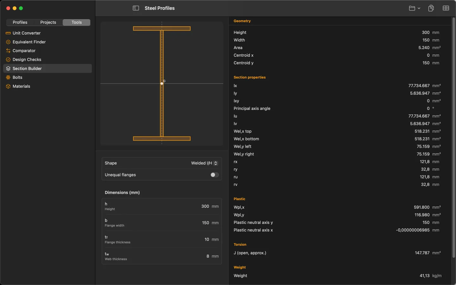The height and width of the screenshot is (285, 456).
Task: Click the Unit Converter ruler icon
Action: pos(8,33)
